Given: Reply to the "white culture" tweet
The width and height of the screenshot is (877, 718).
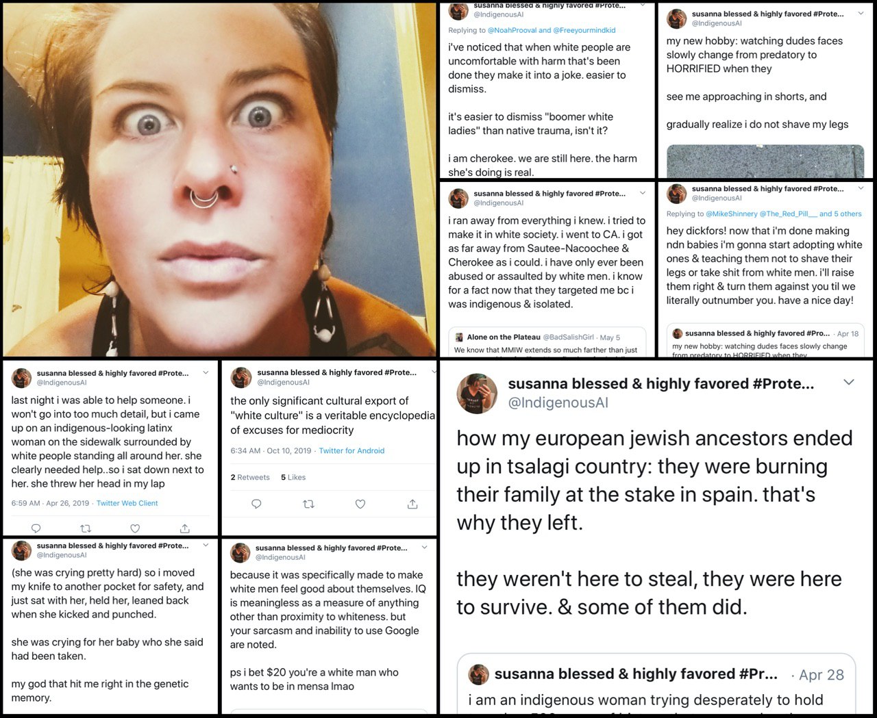Looking at the screenshot, I should pos(256,504).
